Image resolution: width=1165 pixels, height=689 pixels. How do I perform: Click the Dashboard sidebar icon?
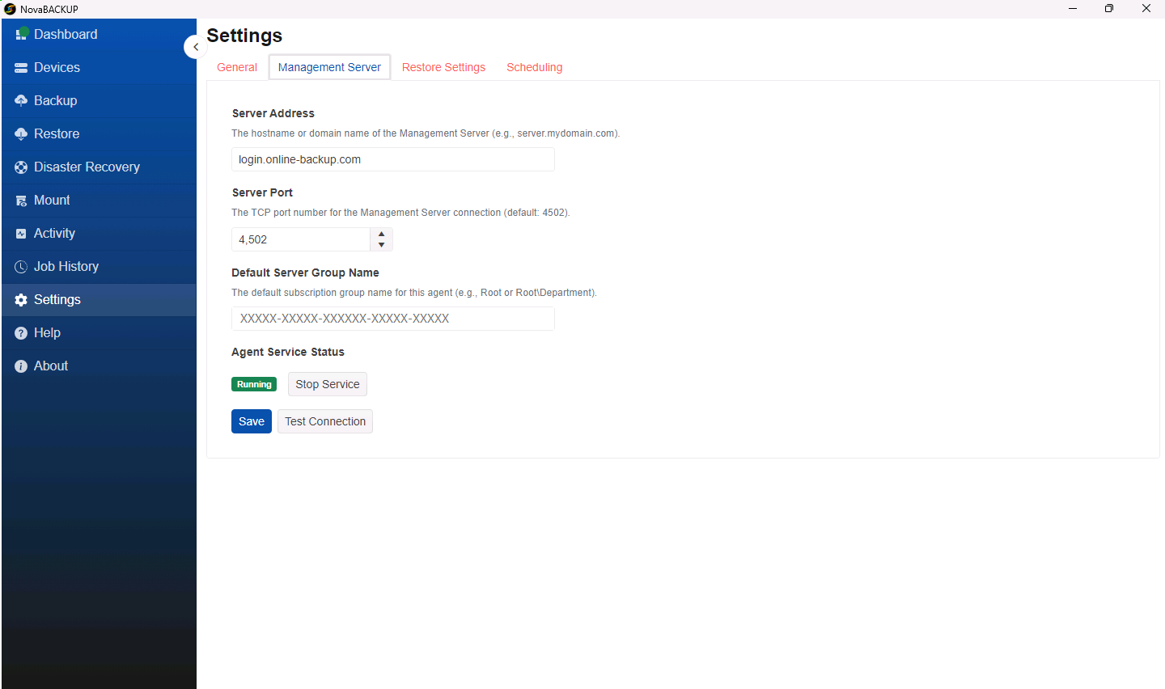(x=22, y=34)
